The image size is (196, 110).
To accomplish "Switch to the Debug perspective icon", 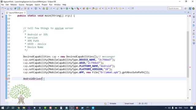I will (x=194, y=9).
